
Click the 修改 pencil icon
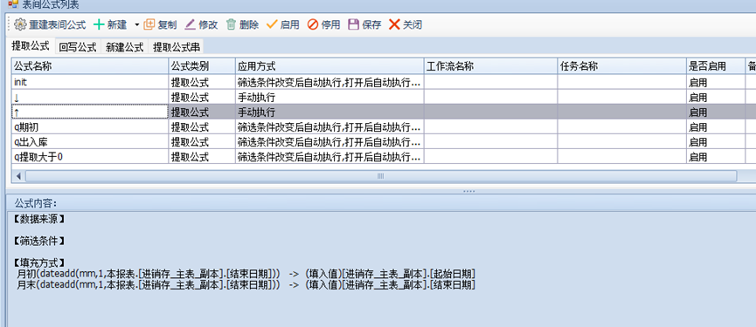point(191,24)
